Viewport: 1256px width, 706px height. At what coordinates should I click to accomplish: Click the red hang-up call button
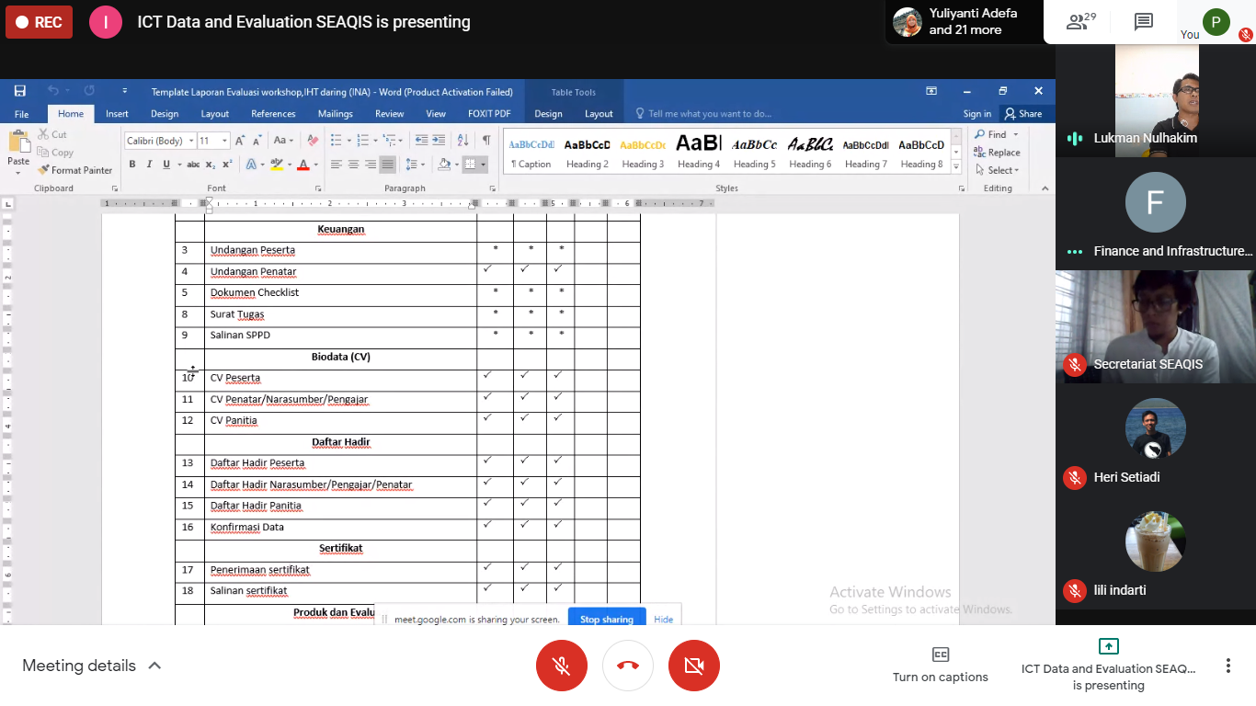628,666
